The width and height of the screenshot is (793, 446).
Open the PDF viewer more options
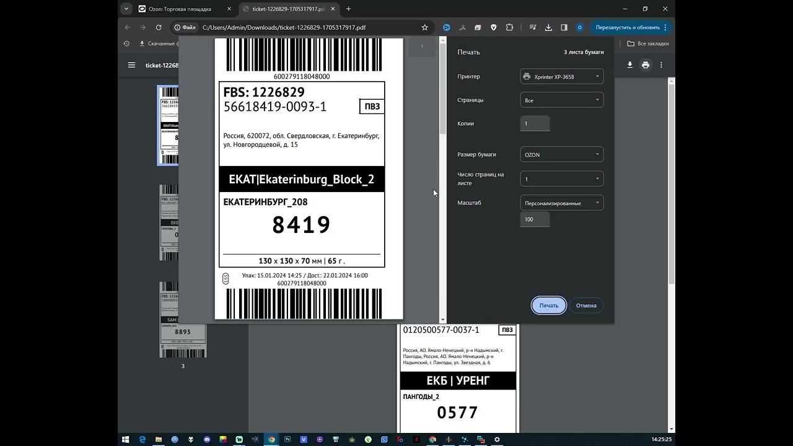tap(661, 65)
